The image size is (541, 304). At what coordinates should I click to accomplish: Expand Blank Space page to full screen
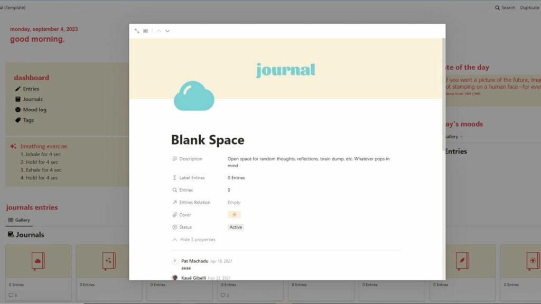(137, 31)
